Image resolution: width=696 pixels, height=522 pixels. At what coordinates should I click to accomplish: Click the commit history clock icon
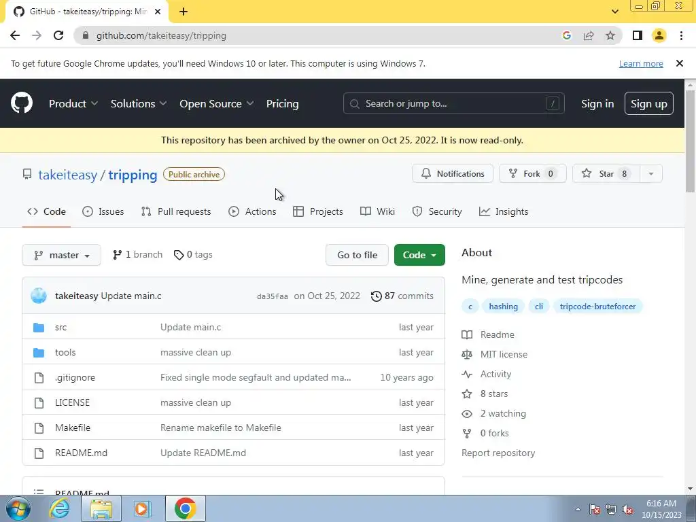pos(376,296)
